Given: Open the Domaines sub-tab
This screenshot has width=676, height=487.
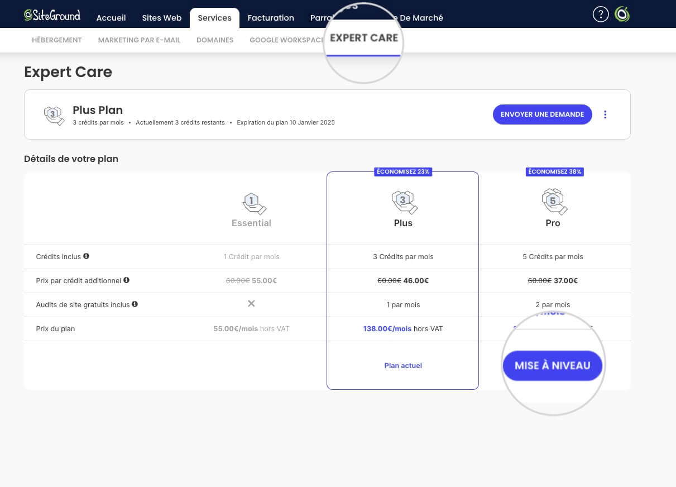Looking at the screenshot, I should click(215, 40).
